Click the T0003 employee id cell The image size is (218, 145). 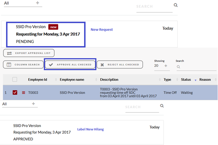pos(33,93)
